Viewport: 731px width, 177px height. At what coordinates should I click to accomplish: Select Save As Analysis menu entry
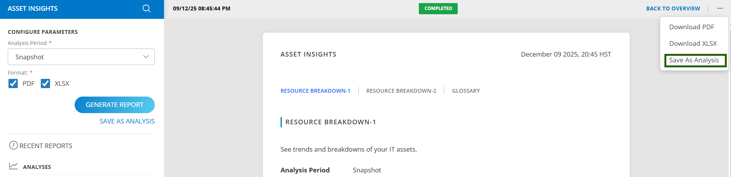point(694,60)
